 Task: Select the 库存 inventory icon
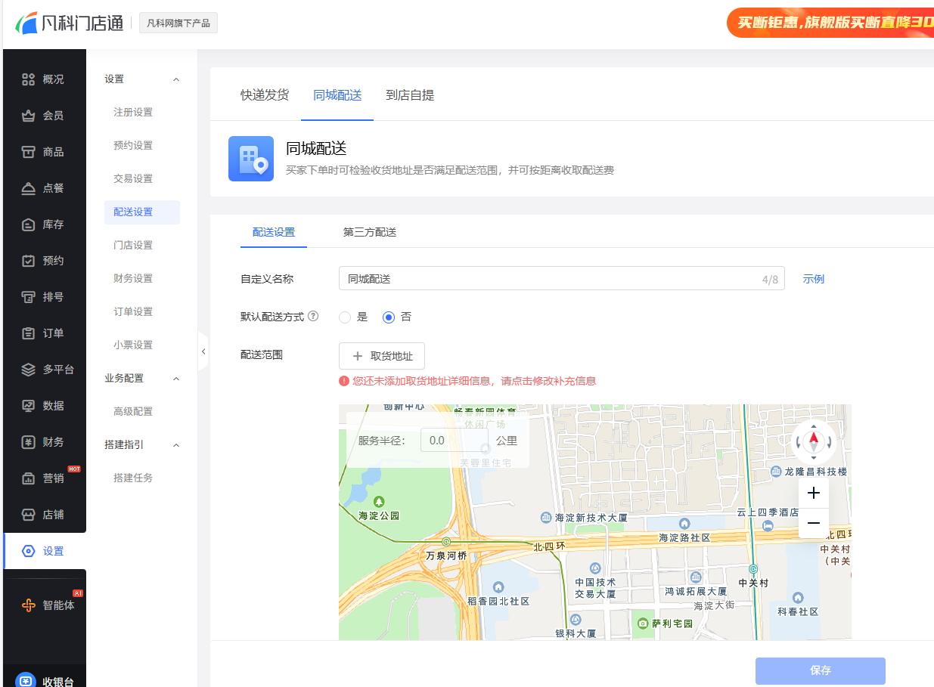coord(29,224)
